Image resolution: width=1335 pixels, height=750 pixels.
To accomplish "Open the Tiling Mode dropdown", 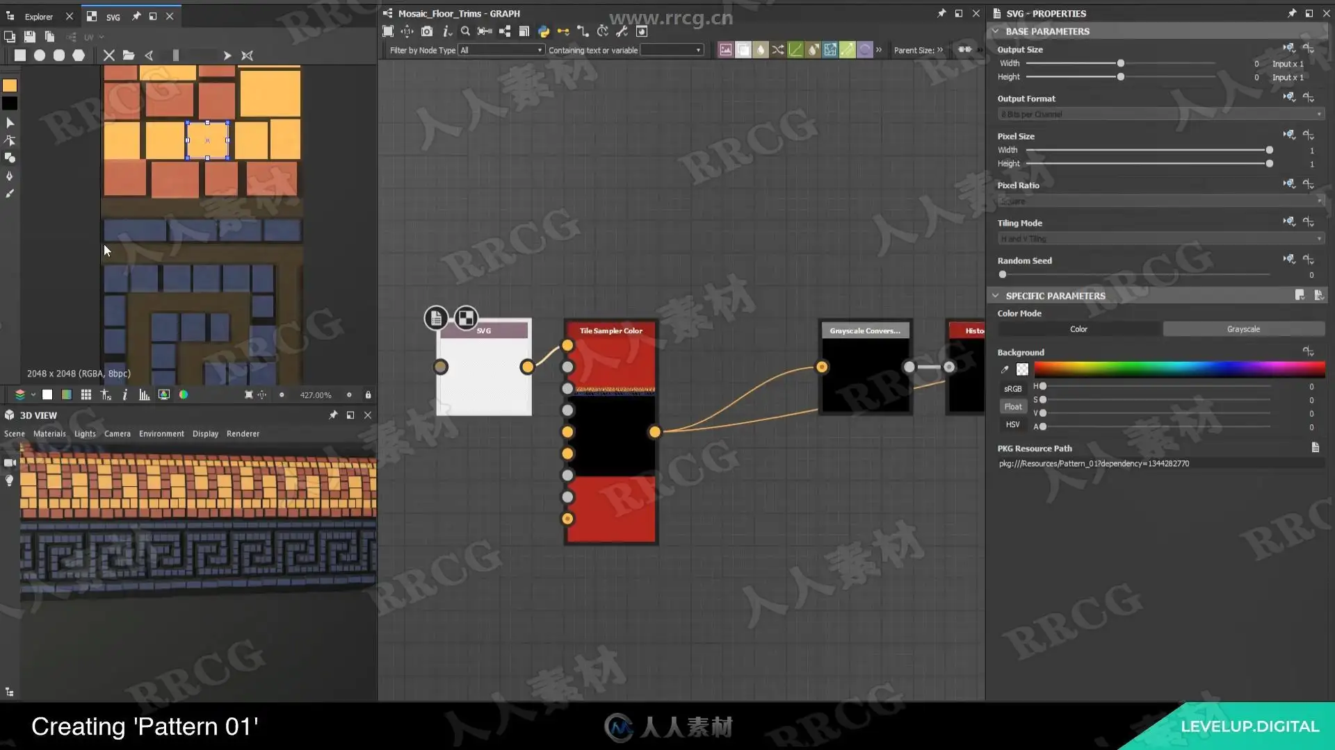I will point(1160,239).
